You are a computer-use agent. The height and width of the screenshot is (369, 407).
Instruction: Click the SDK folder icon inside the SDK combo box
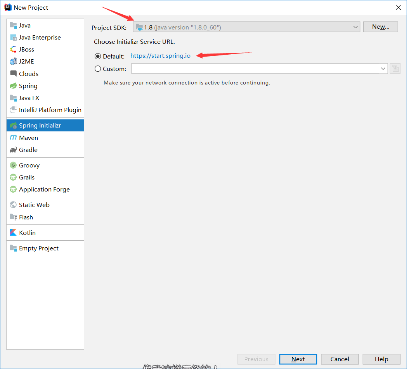click(x=139, y=27)
